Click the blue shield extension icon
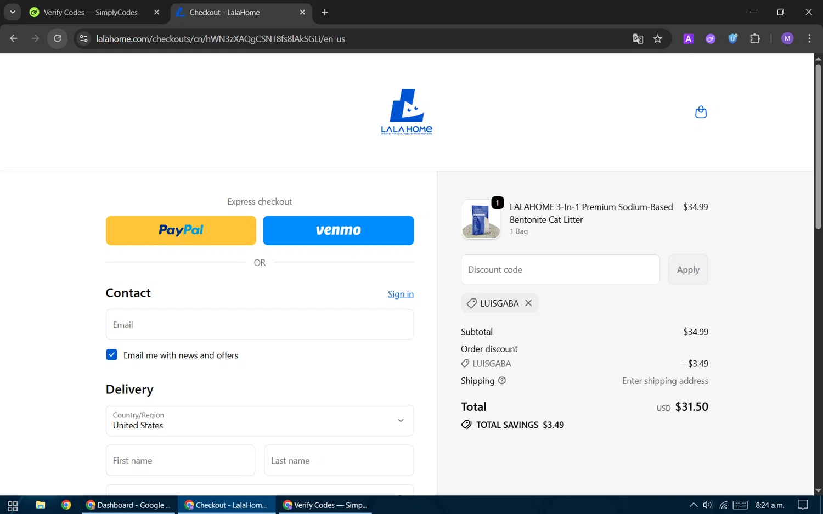823x514 pixels. [732, 38]
